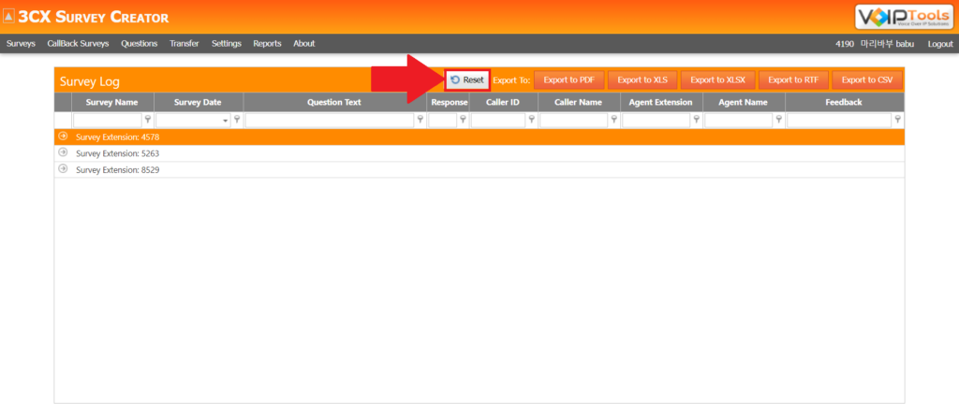Focus the Response filter field

click(443, 121)
